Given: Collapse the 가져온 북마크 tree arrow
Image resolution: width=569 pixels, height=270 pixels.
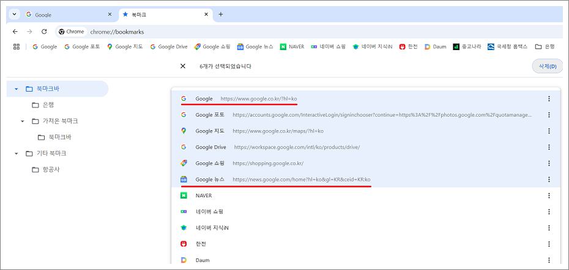Looking at the screenshot, I should click(x=23, y=121).
